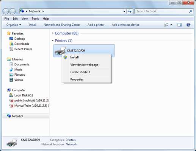Click the UAC shield icon beside Install
Viewport: 196px width, 151px height.
click(x=65, y=58)
